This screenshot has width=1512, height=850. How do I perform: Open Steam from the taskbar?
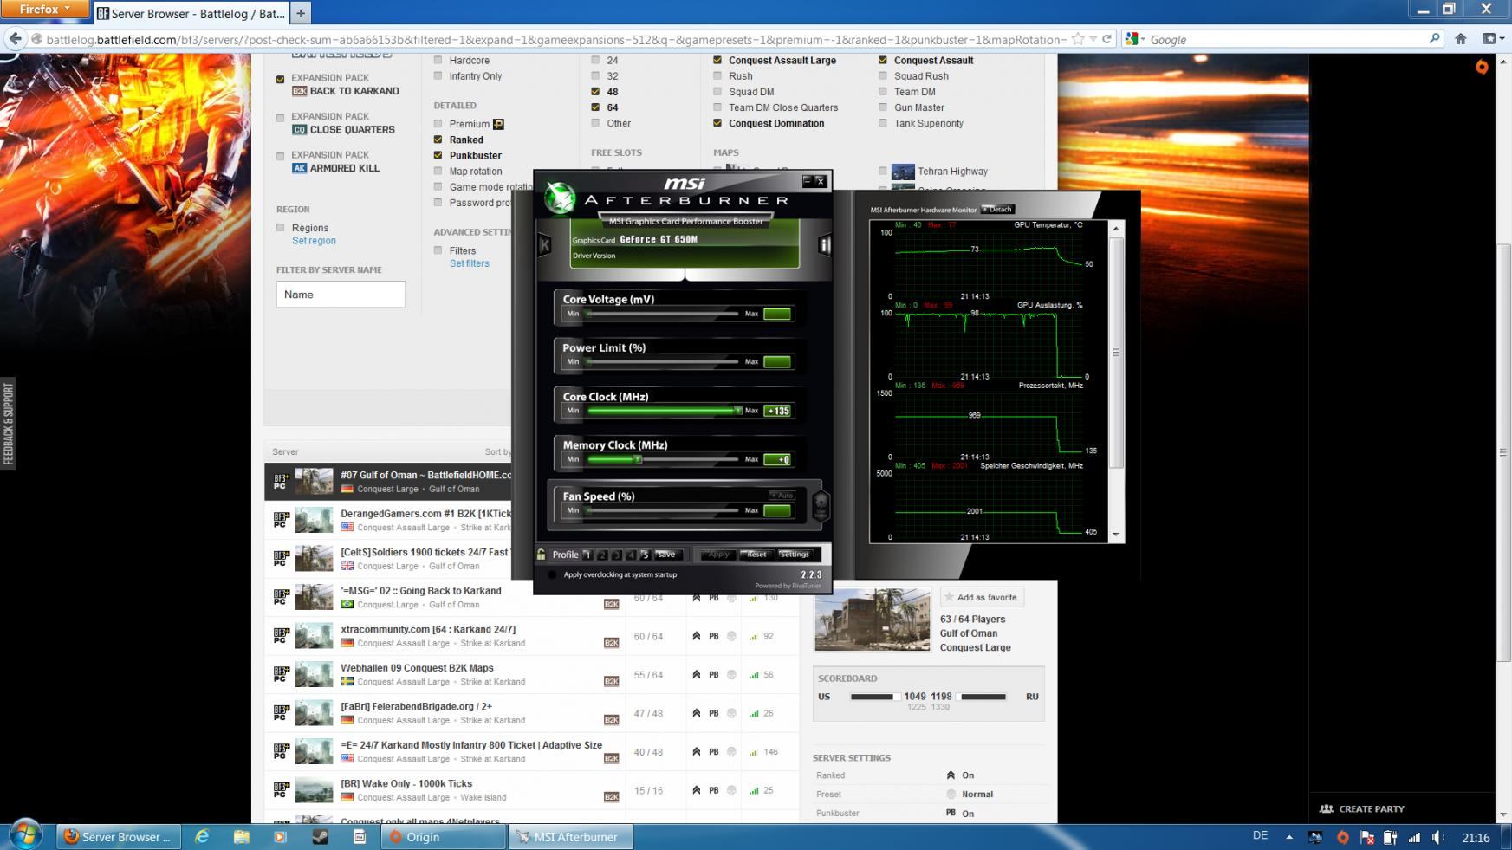pos(320,837)
